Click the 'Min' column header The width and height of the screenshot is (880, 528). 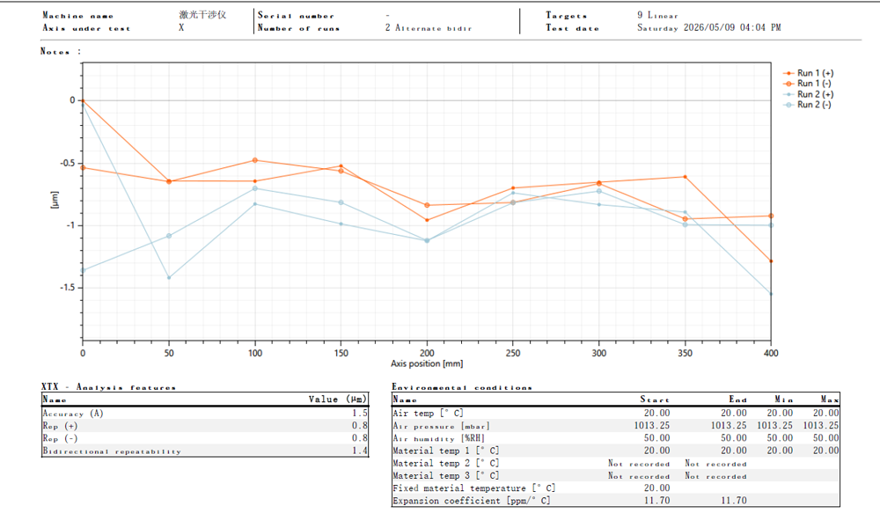[784, 400]
